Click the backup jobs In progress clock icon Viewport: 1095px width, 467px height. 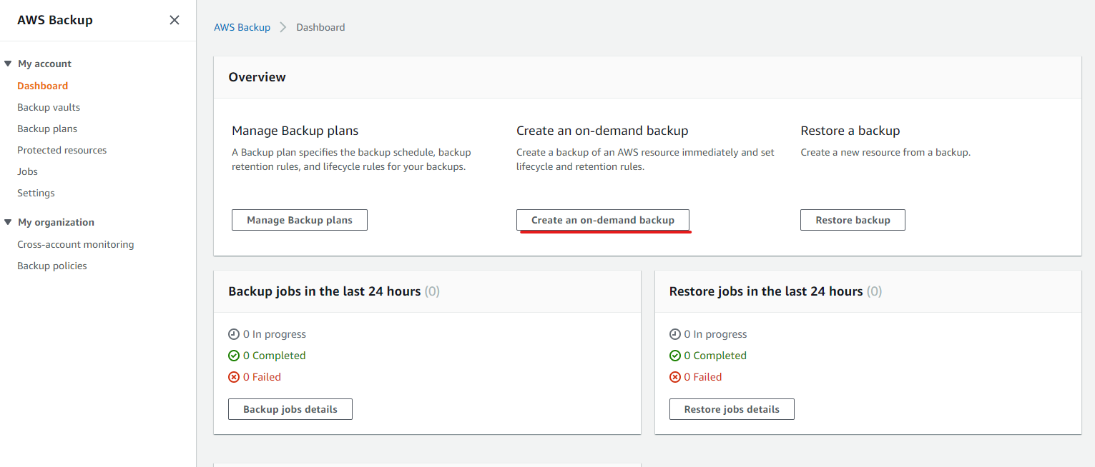[x=234, y=334]
